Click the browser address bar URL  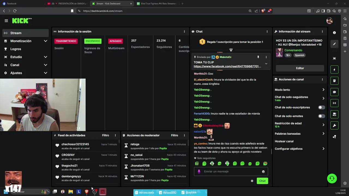[103, 11]
